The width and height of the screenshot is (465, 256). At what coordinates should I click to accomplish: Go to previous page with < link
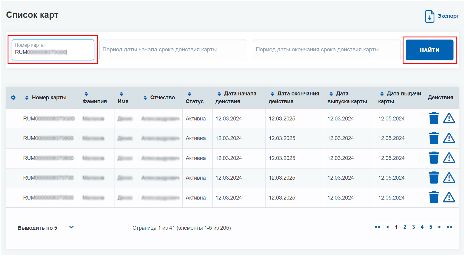click(387, 227)
